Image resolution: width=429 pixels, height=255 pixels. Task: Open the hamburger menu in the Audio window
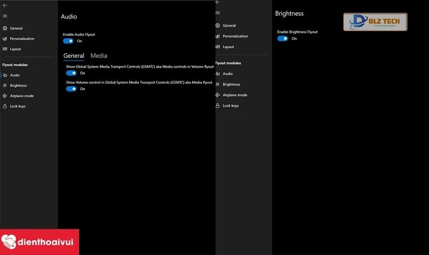(5, 16)
